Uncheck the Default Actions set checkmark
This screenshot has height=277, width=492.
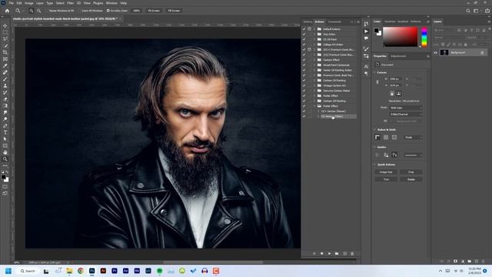coord(304,29)
